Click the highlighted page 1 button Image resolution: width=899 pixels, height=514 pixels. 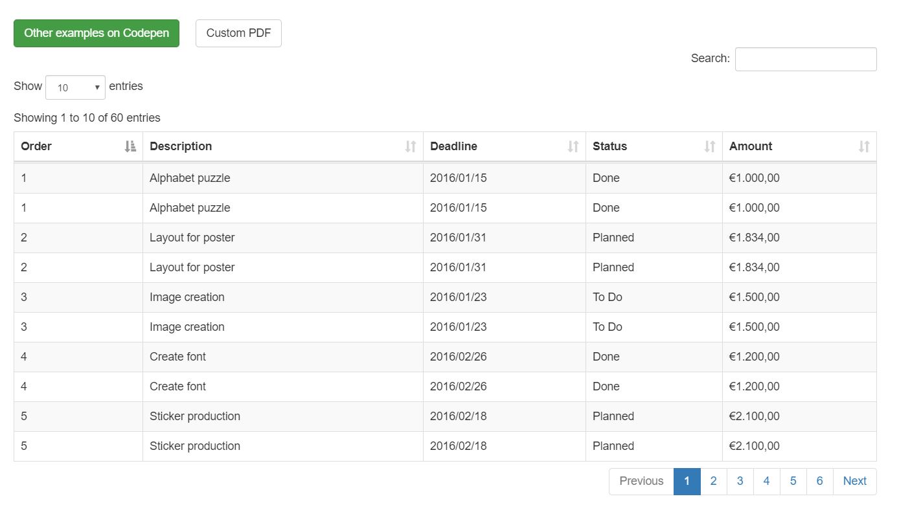(x=687, y=481)
